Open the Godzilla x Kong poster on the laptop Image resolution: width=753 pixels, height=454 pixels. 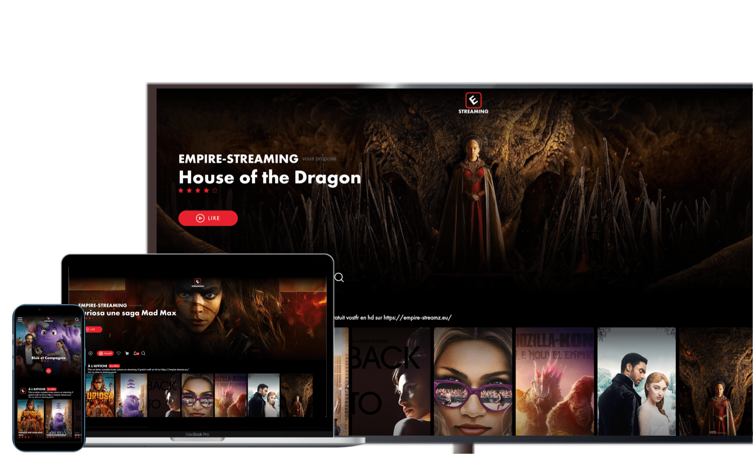click(x=231, y=395)
